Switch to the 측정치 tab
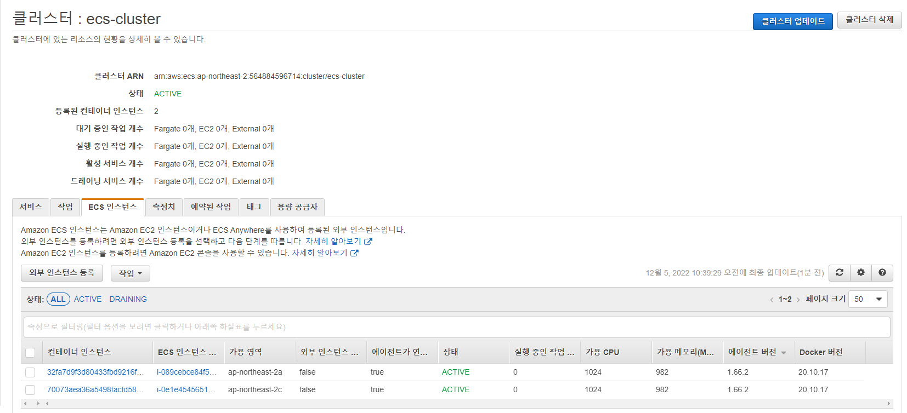The image size is (907, 413). (x=164, y=207)
